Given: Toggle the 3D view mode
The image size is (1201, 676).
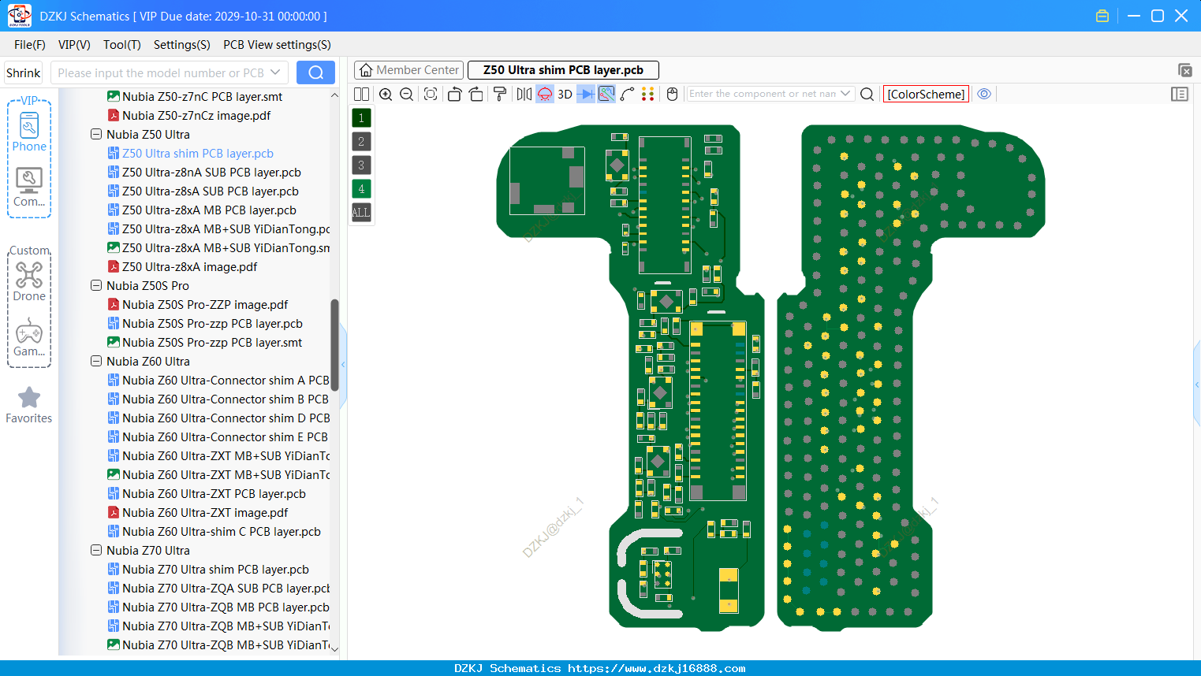Looking at the screenshot, I should [565, 95].
